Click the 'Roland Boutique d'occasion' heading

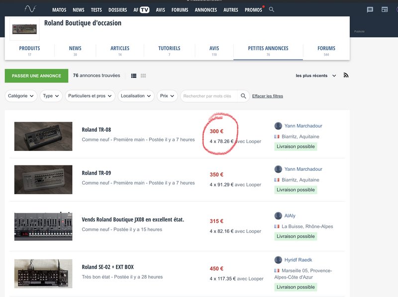tap(83, 23)
